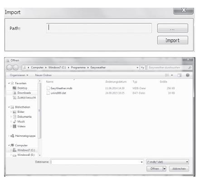Sort by the Größe column header
209x178 pixels.
(x=163, y=82)
